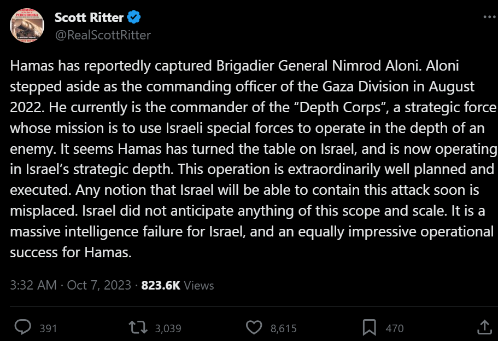Open the more options ellipsis menu
498x341 pixels.
coord(489,18)
